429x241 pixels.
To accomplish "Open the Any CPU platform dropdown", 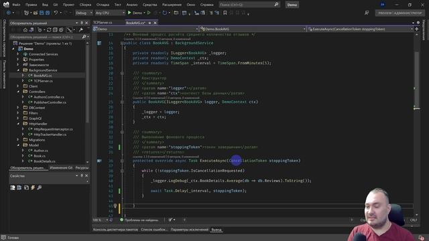I will pos(110,13).
